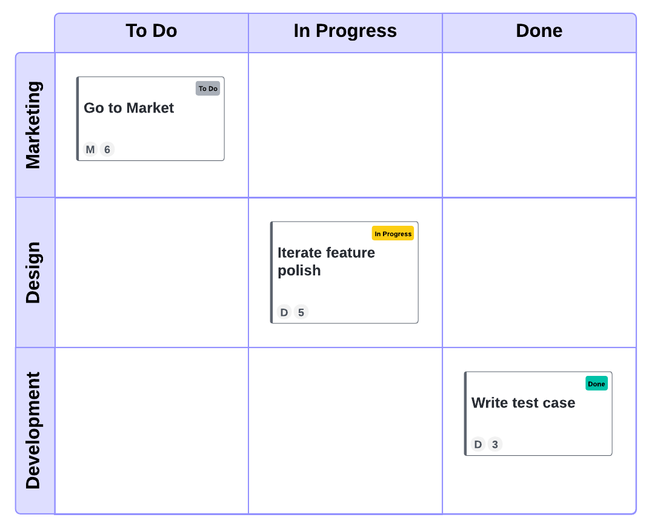Click the empty Development To Do cell
This screenshot has height=526, width=649.
[151, 430]
